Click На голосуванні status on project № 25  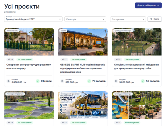point(132,59)
